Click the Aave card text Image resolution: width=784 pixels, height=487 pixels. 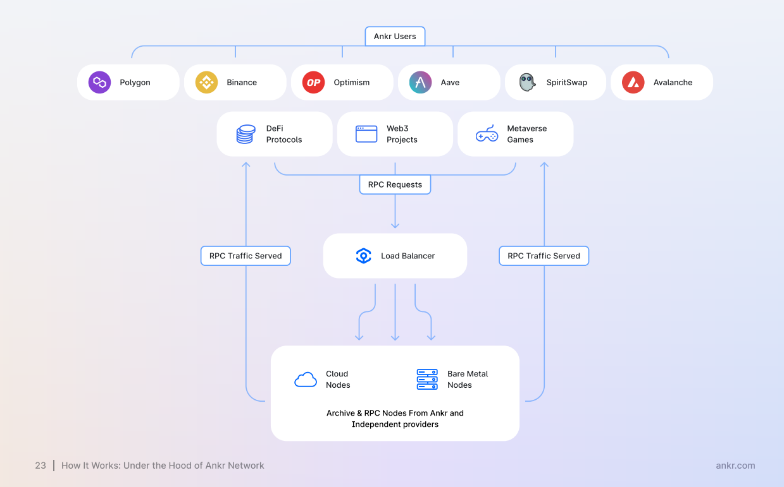[450, 83]
